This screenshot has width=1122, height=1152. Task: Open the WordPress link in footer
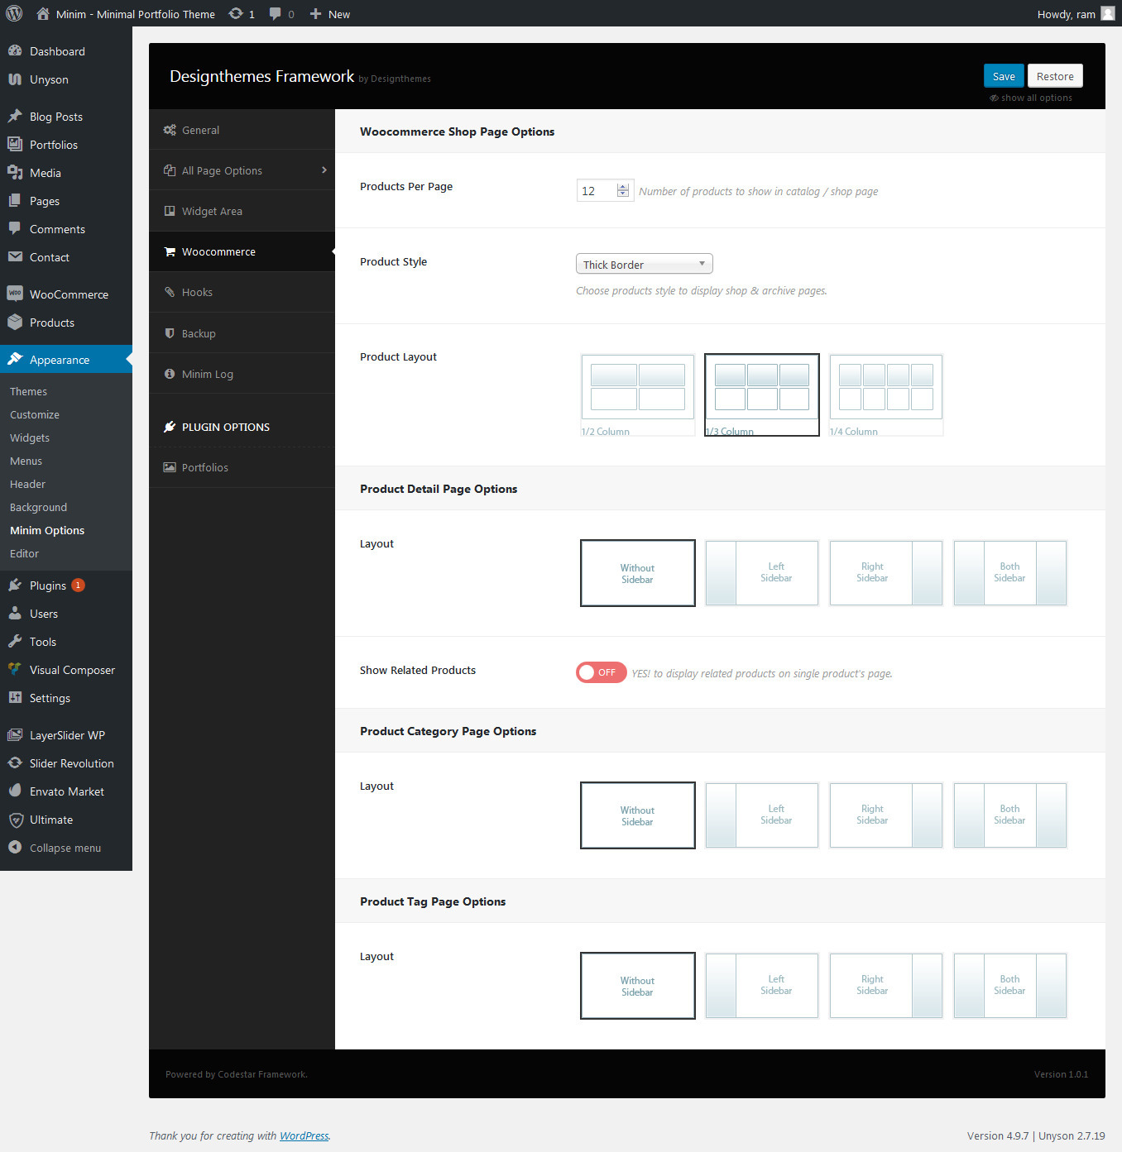coord(304,1135)
